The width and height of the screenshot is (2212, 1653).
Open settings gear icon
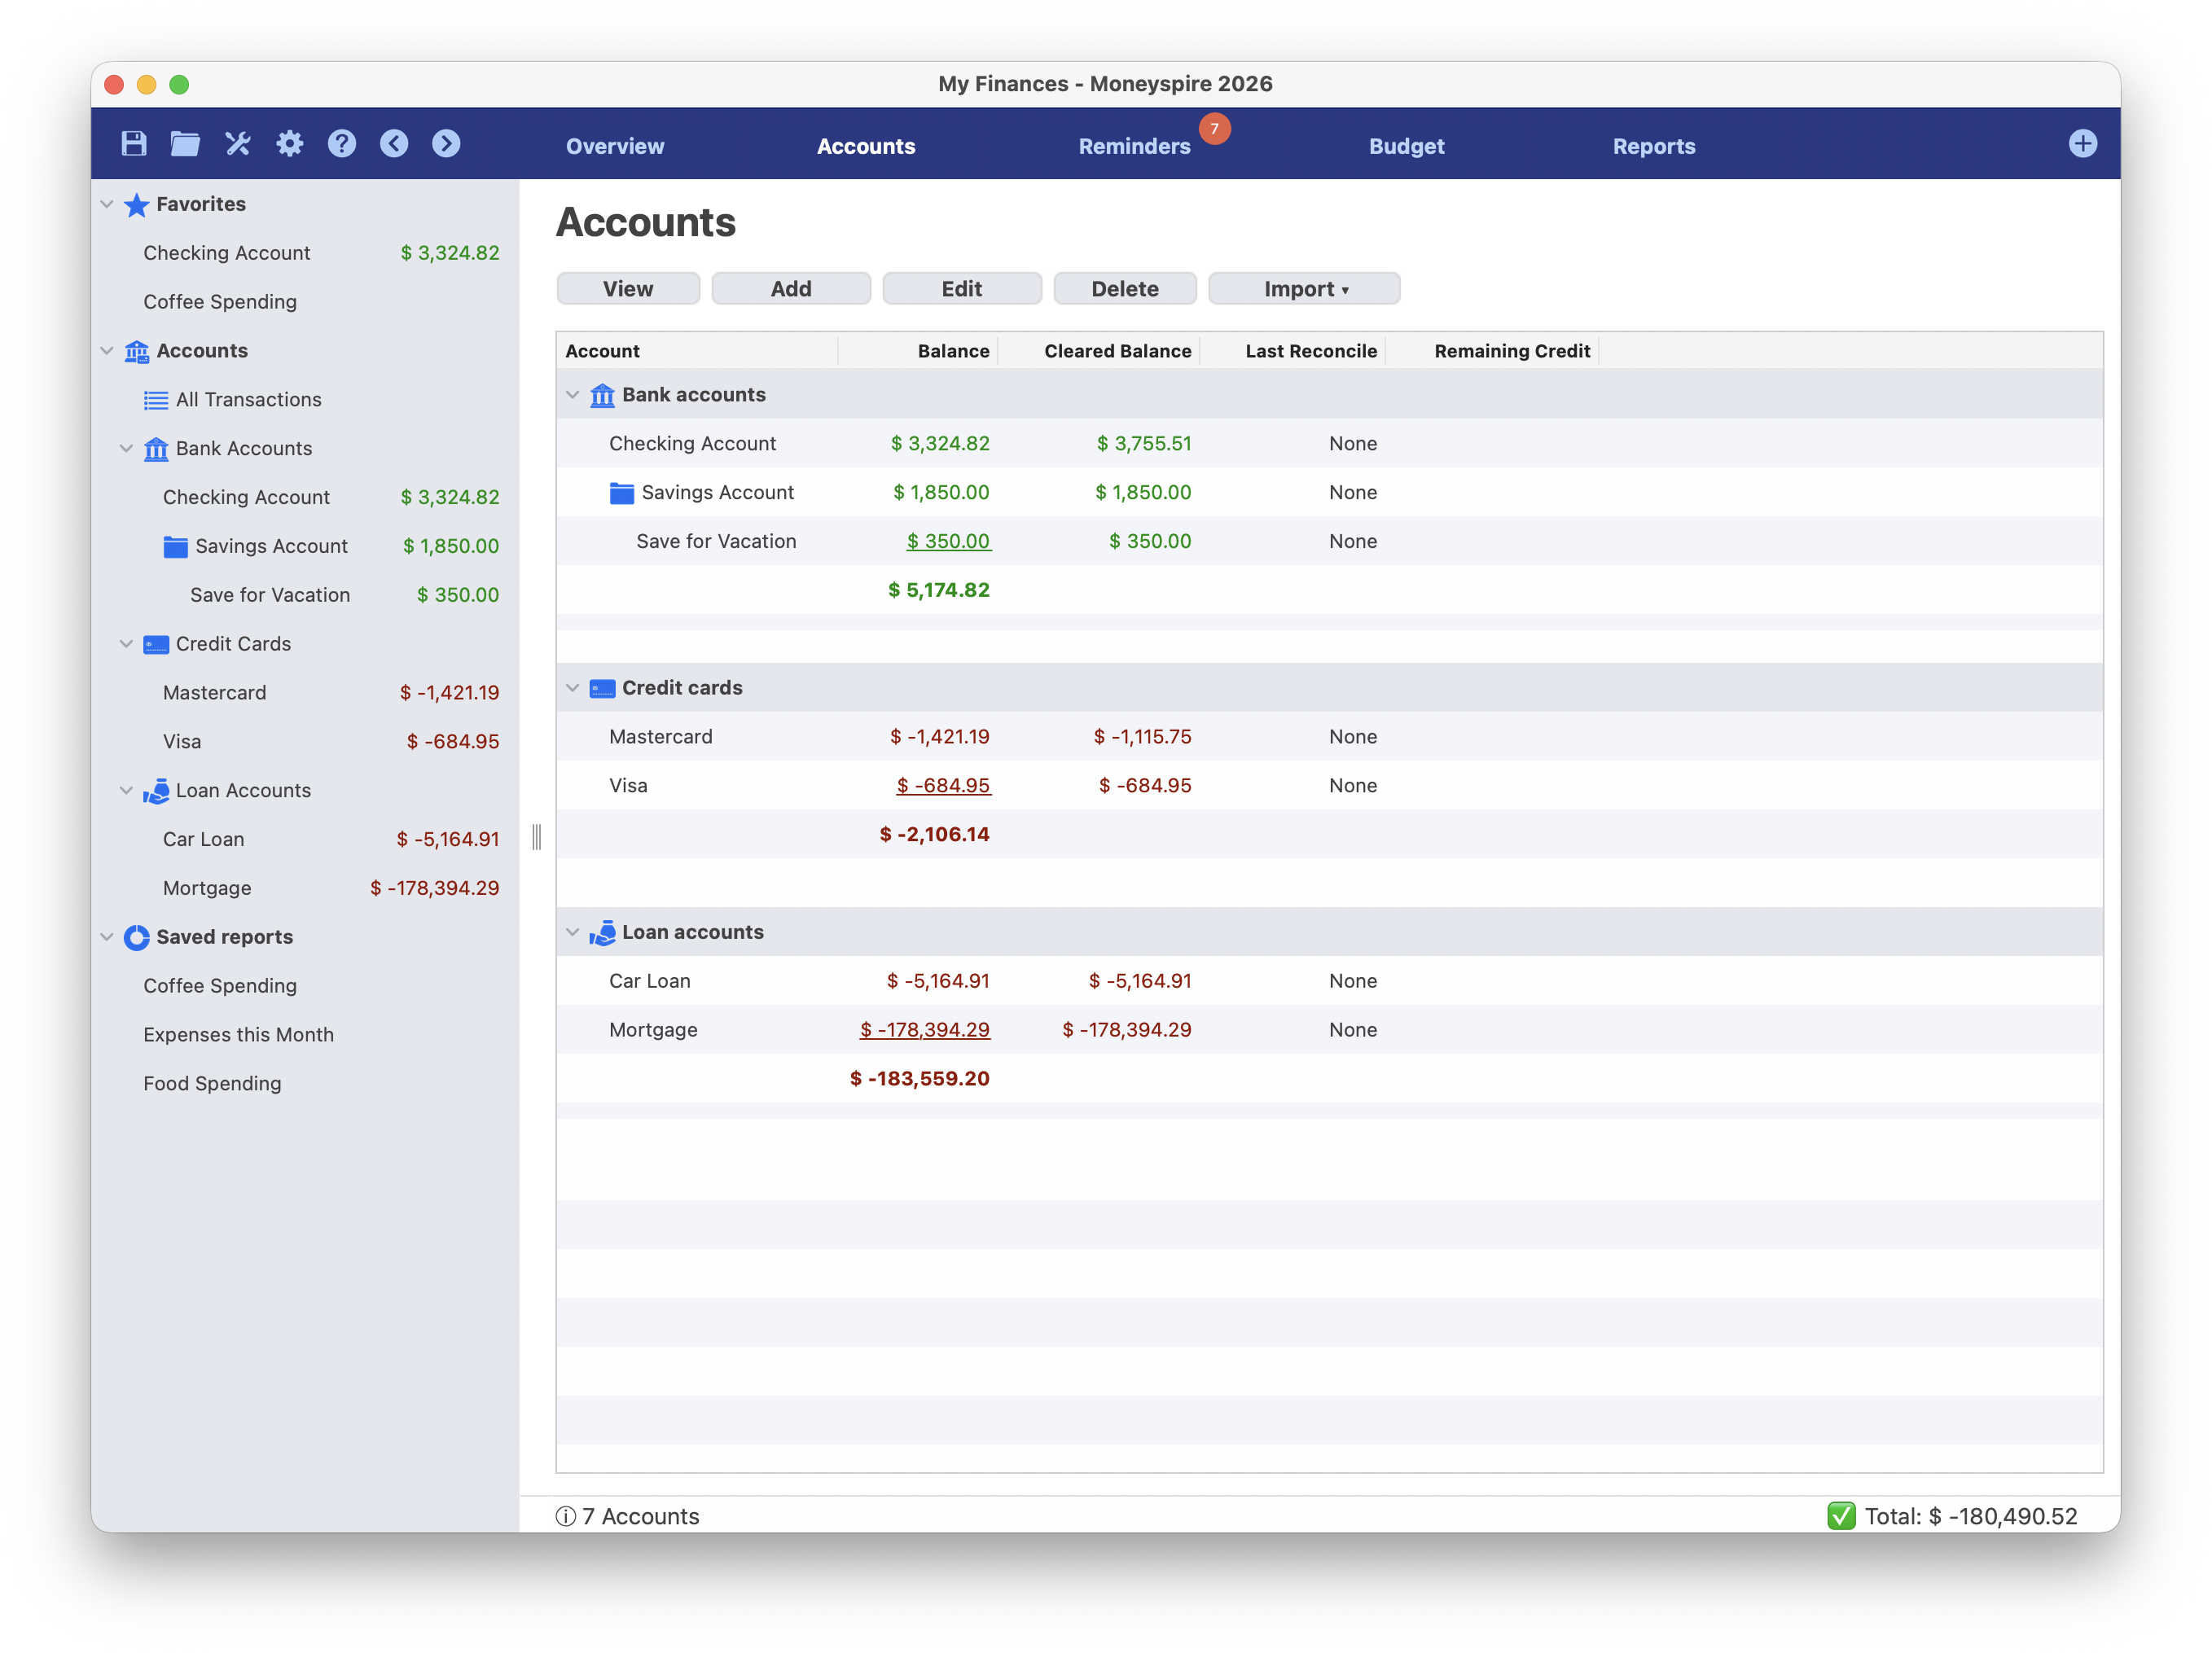pyautogui.click(x=290, y=144)
